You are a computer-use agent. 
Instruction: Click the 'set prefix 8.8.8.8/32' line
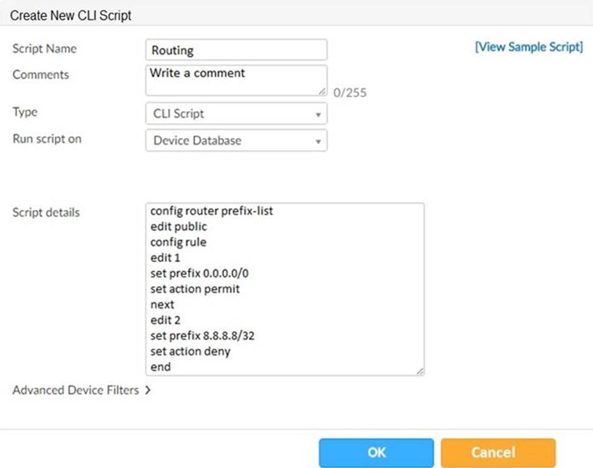201,336
